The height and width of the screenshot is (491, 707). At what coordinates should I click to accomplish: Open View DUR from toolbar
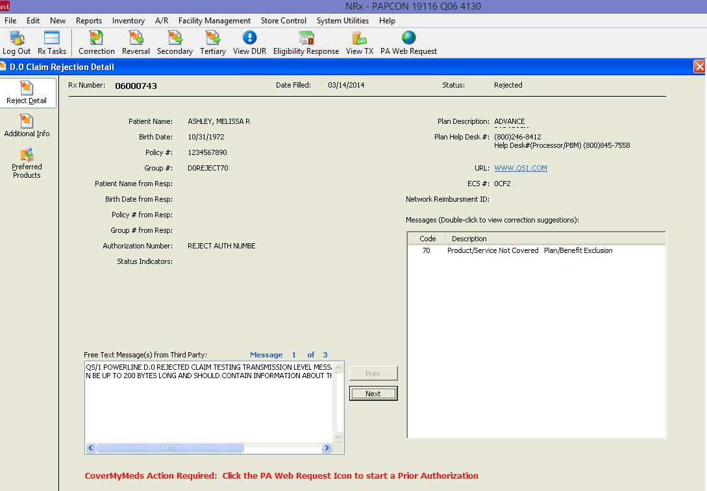249,43
